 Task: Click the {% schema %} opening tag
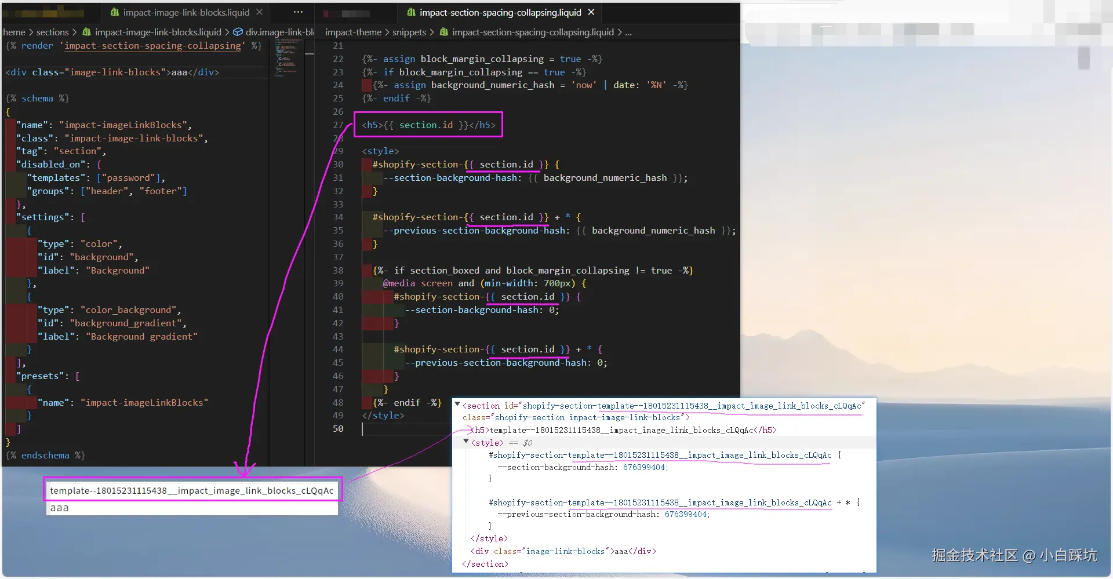coord(38,99)
